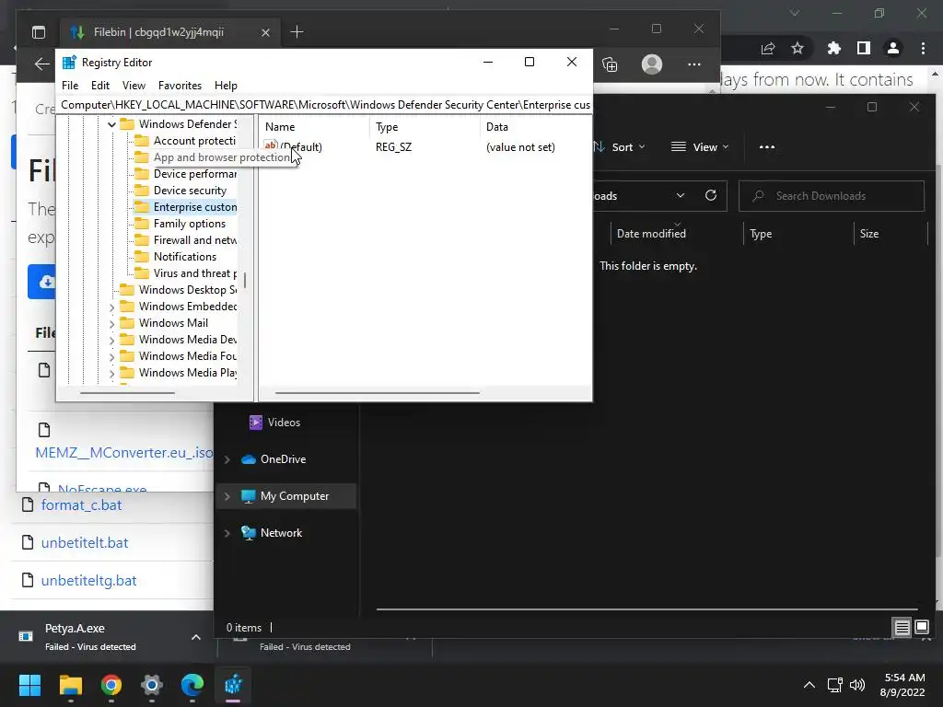Bookmark this page with Chrome star
Image resolution: width=943 pixels, height=707 pixels.
pyautogui.click(x=797, y=48)
